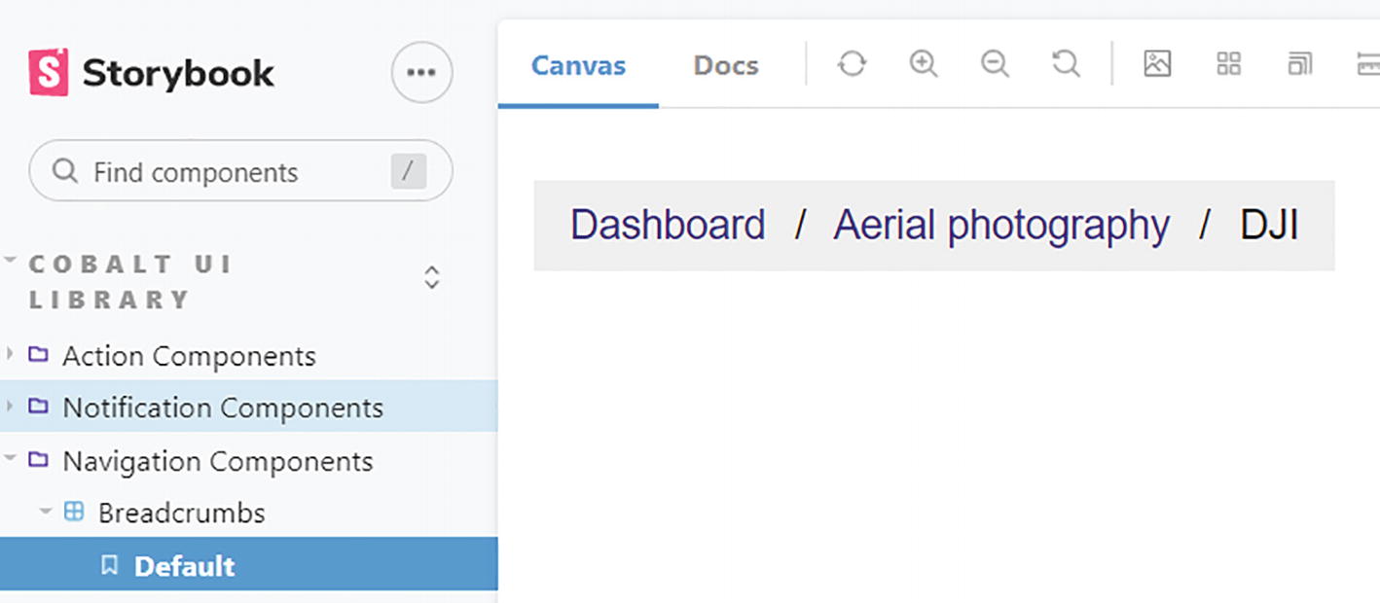Reset canvas zoom level
1380x603 pixels.
[x=1067, y=65]
